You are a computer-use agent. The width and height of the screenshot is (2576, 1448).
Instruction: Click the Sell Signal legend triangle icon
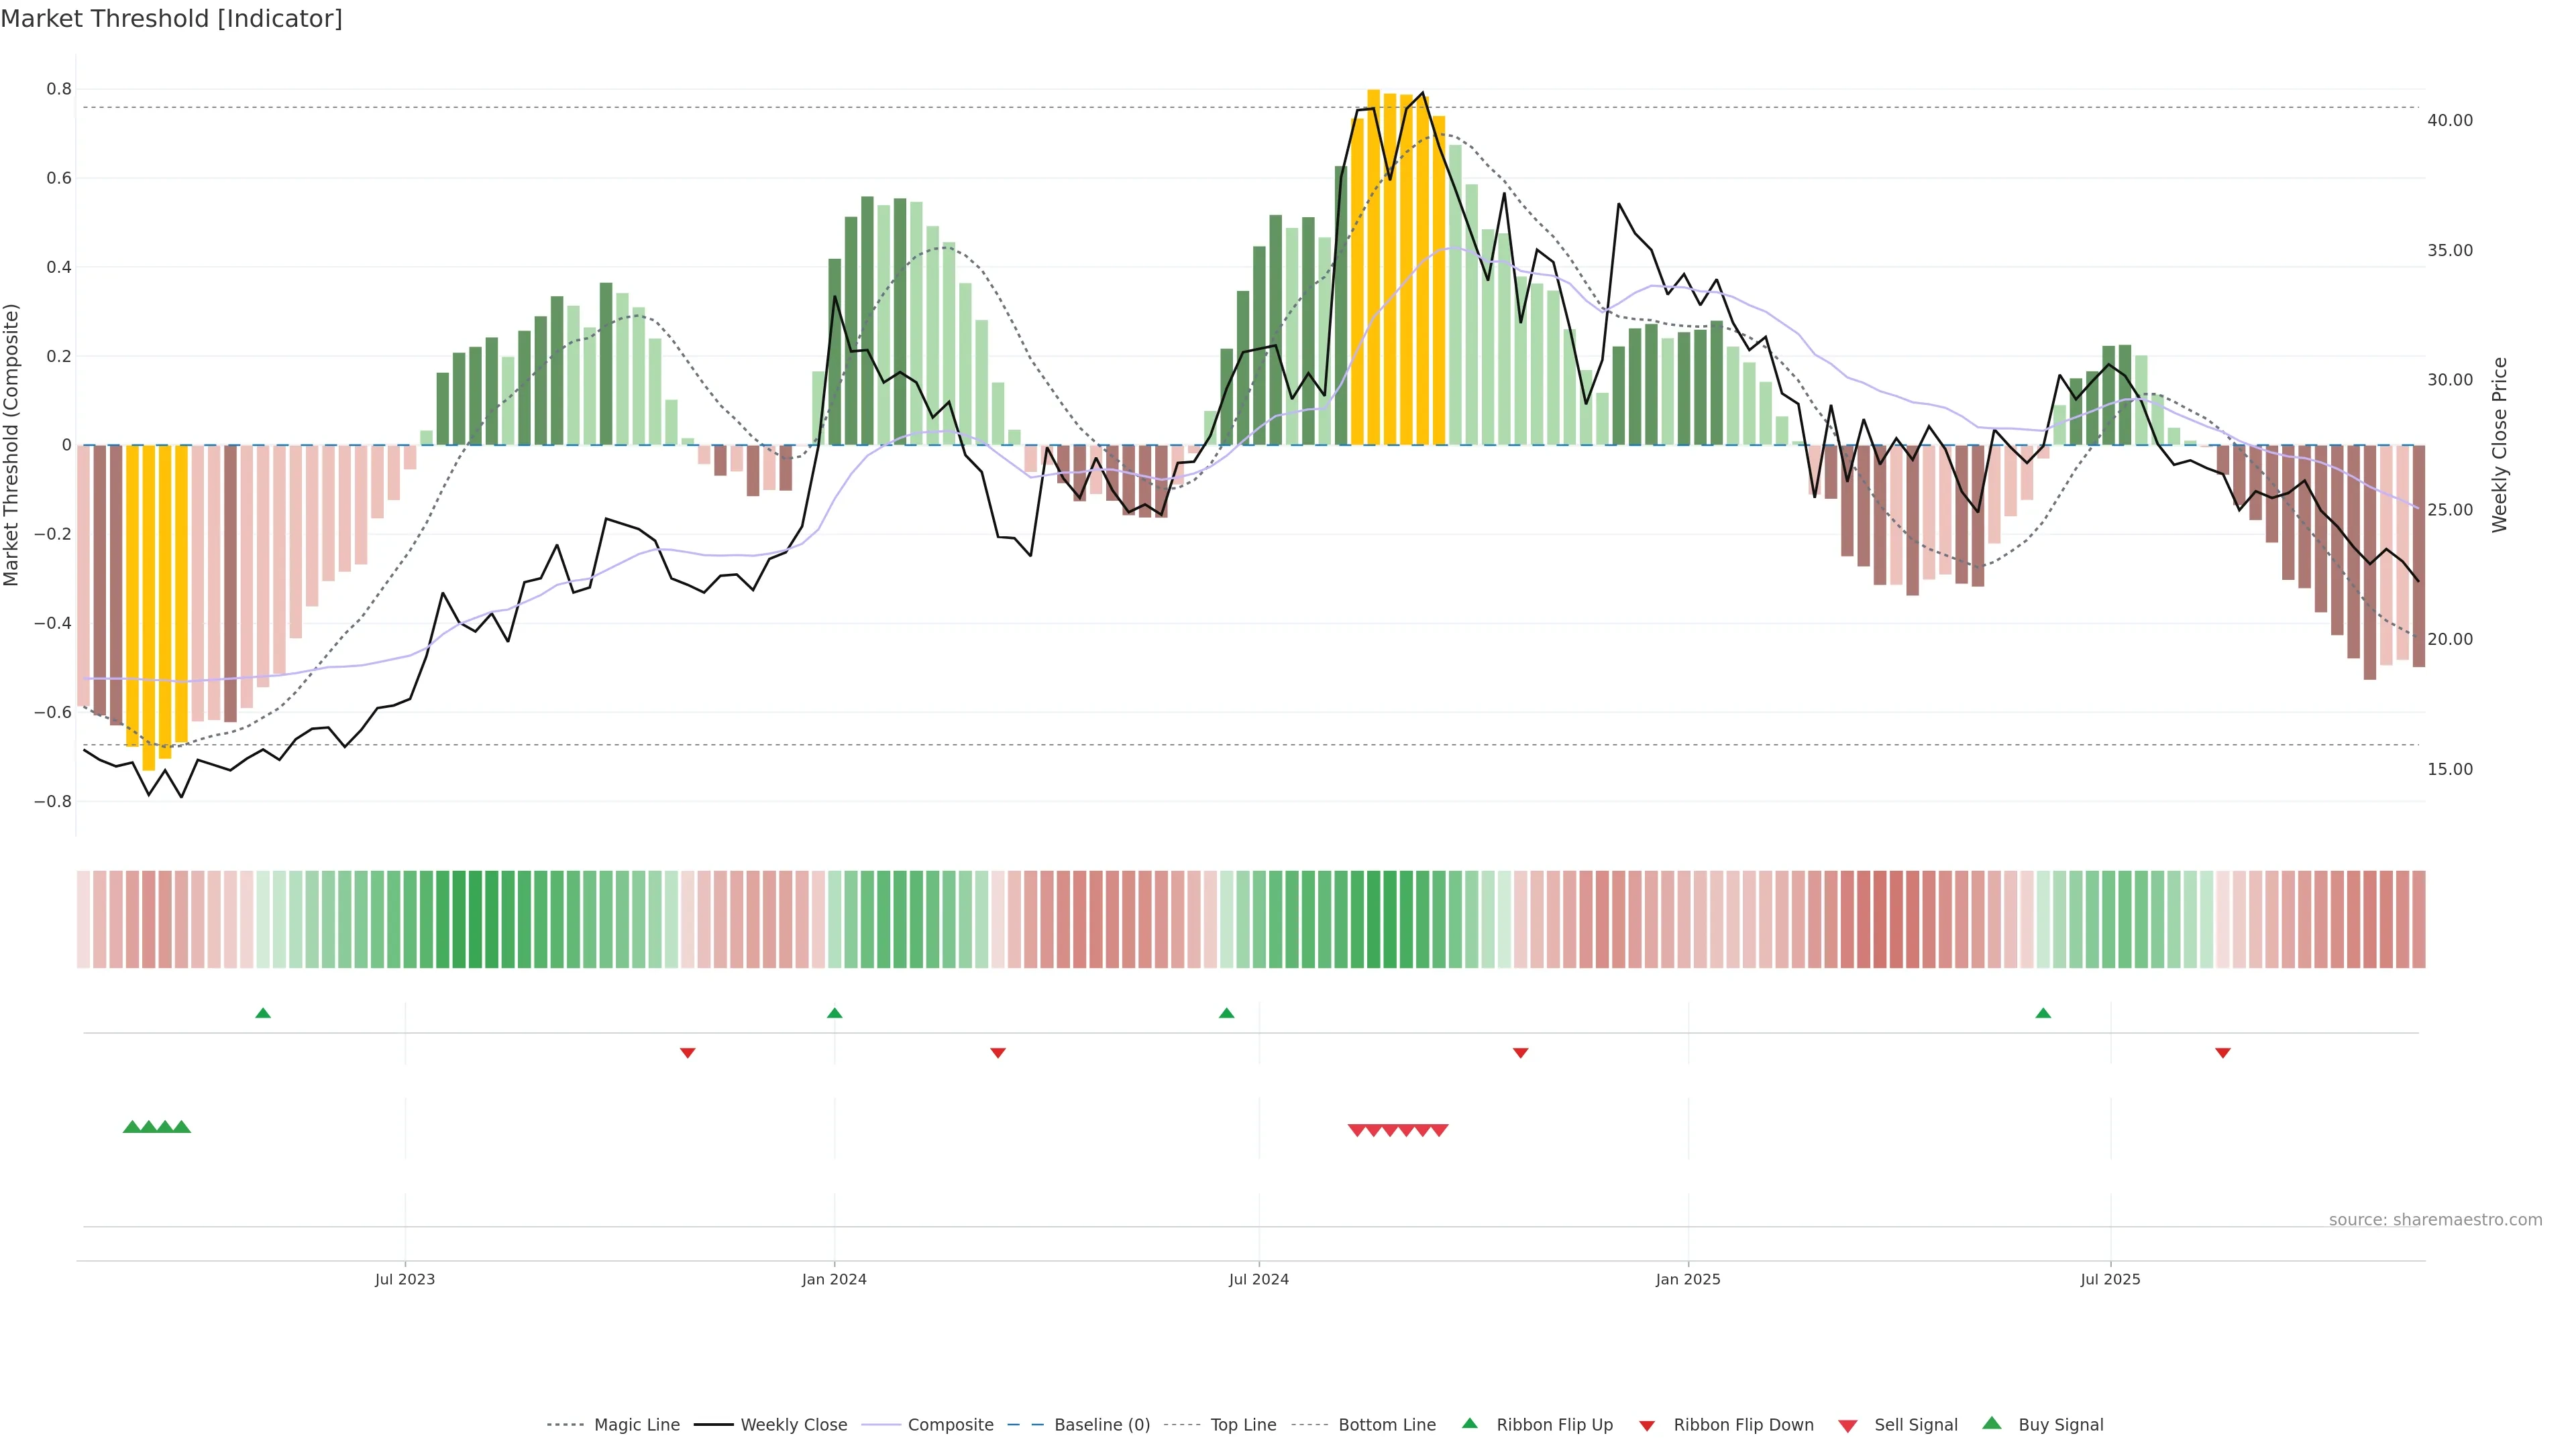(1847, 1426)
